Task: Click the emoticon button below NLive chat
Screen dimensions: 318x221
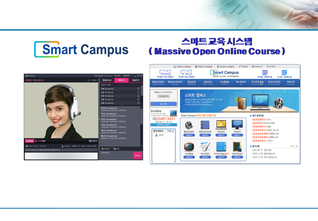Action: (106, 149)
